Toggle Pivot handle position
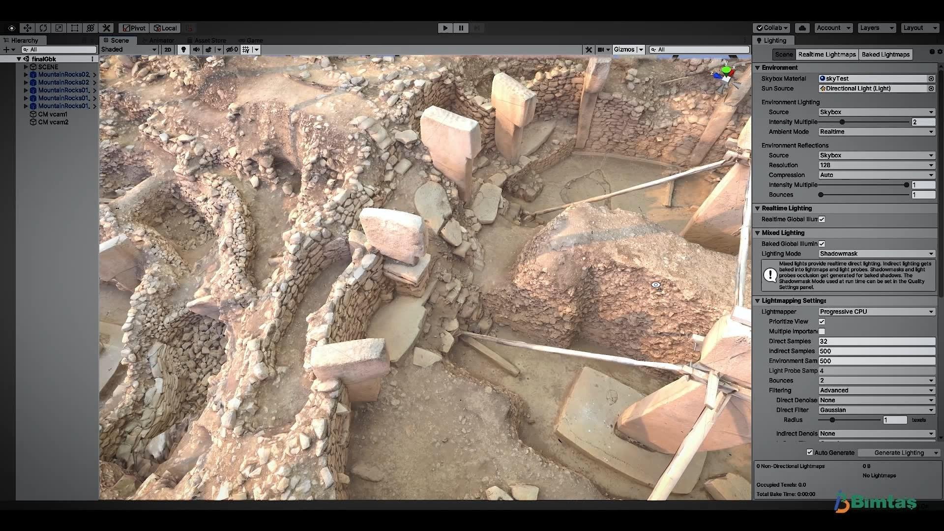The image size is (944, 531). 134,28
